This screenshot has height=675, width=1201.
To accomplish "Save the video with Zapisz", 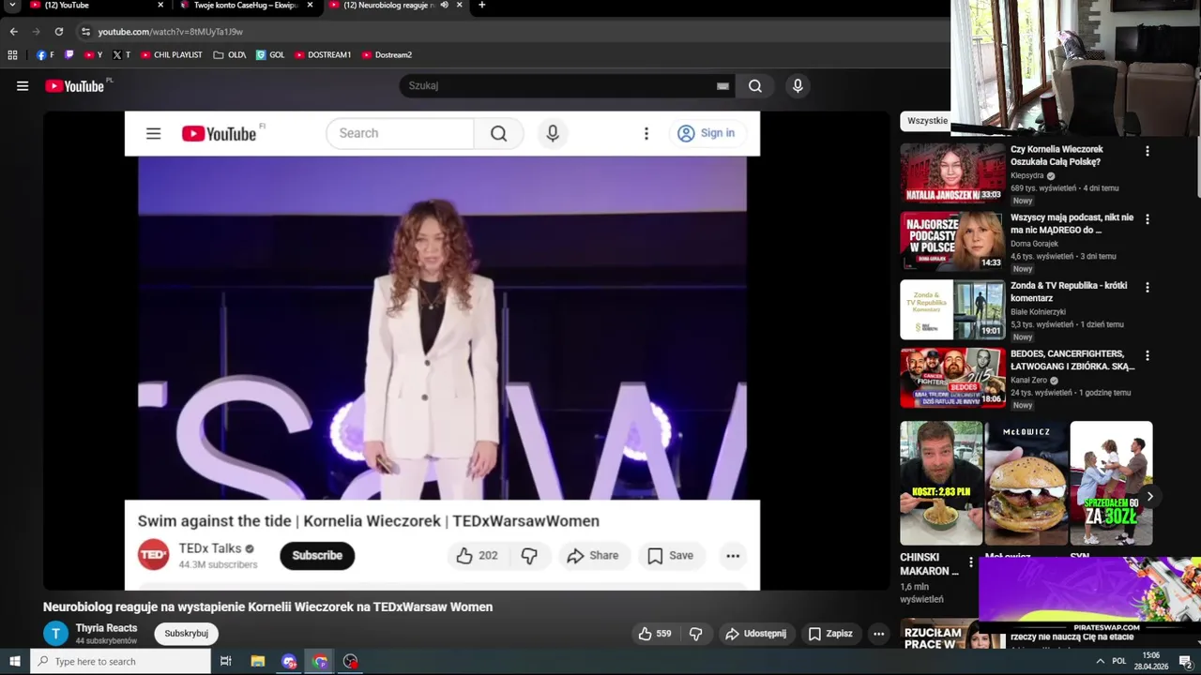I will coord(830,634).
